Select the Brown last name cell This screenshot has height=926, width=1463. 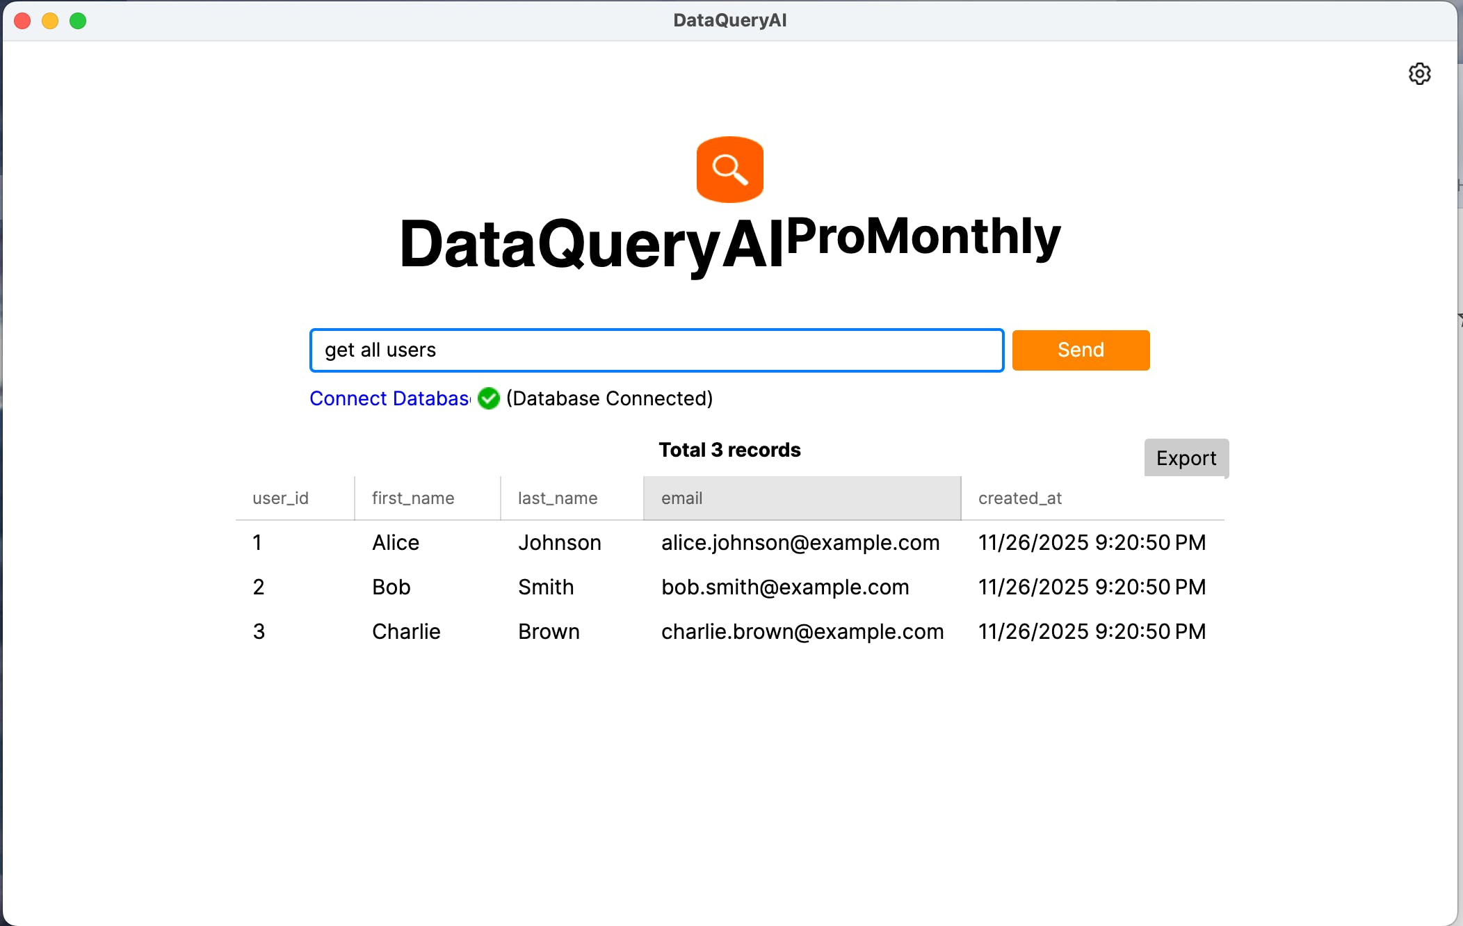549,632
